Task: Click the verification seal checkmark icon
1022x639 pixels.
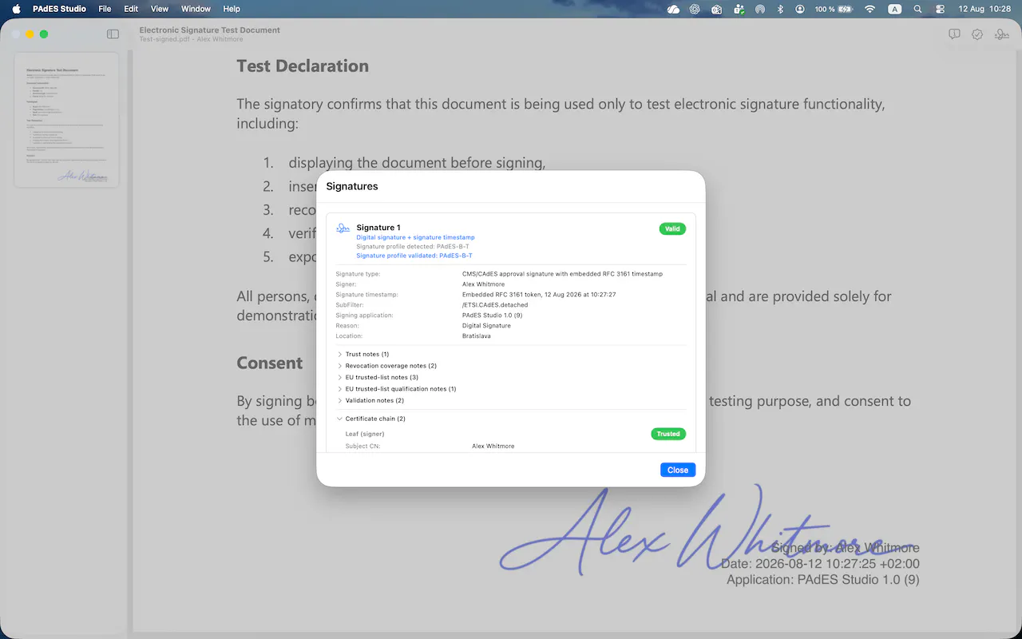Action: pos(977,34)
